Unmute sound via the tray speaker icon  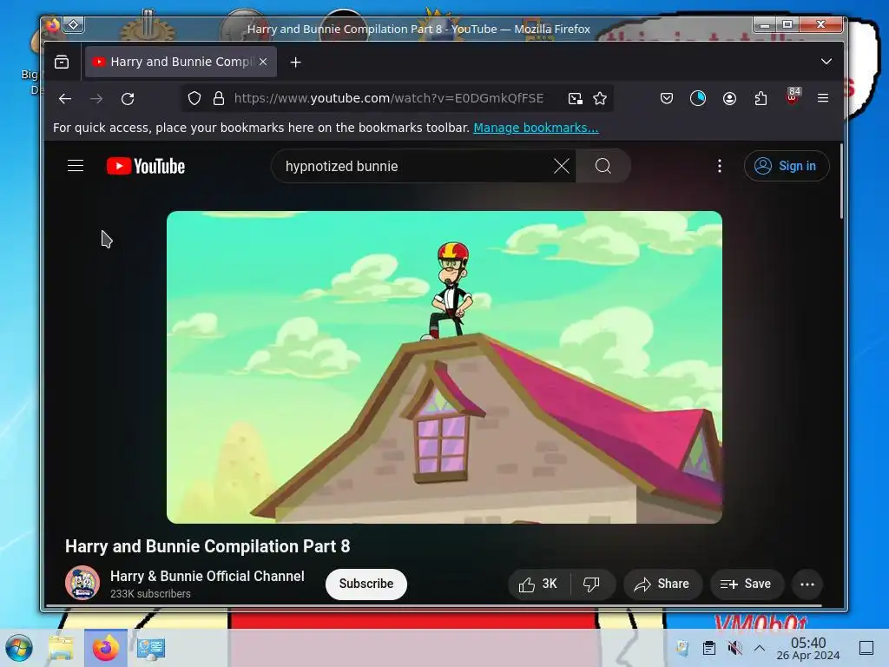click(734, 648)
